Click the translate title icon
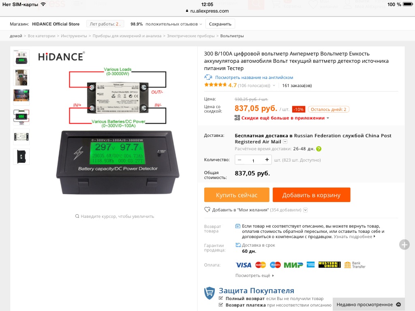 208,77
